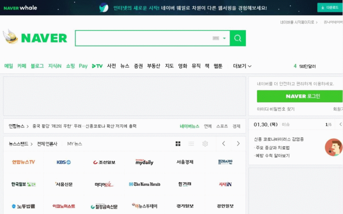This screenshot has height=214, width=343.
Task: Open the 쇼핑 menu
Action: point(70,66)
